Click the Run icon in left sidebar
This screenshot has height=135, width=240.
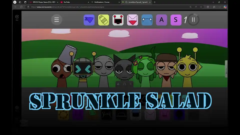coord(17,17)
